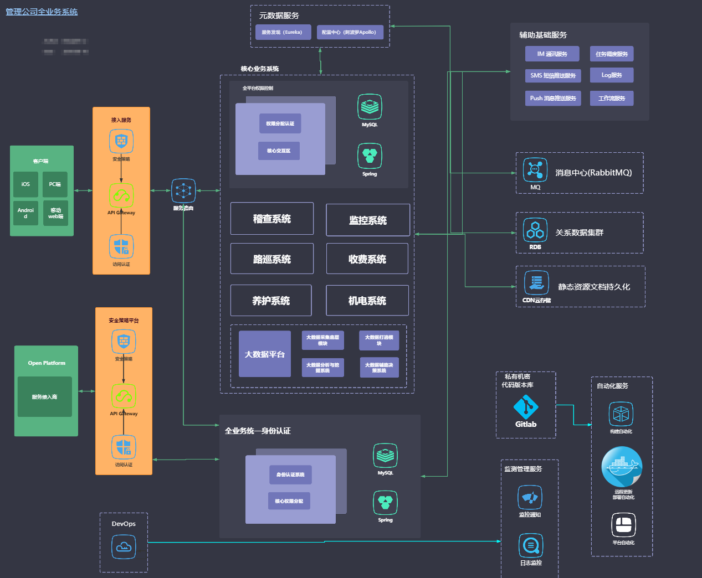
Task: Select the Docker whale deployment icon
Action: point(622,467)
